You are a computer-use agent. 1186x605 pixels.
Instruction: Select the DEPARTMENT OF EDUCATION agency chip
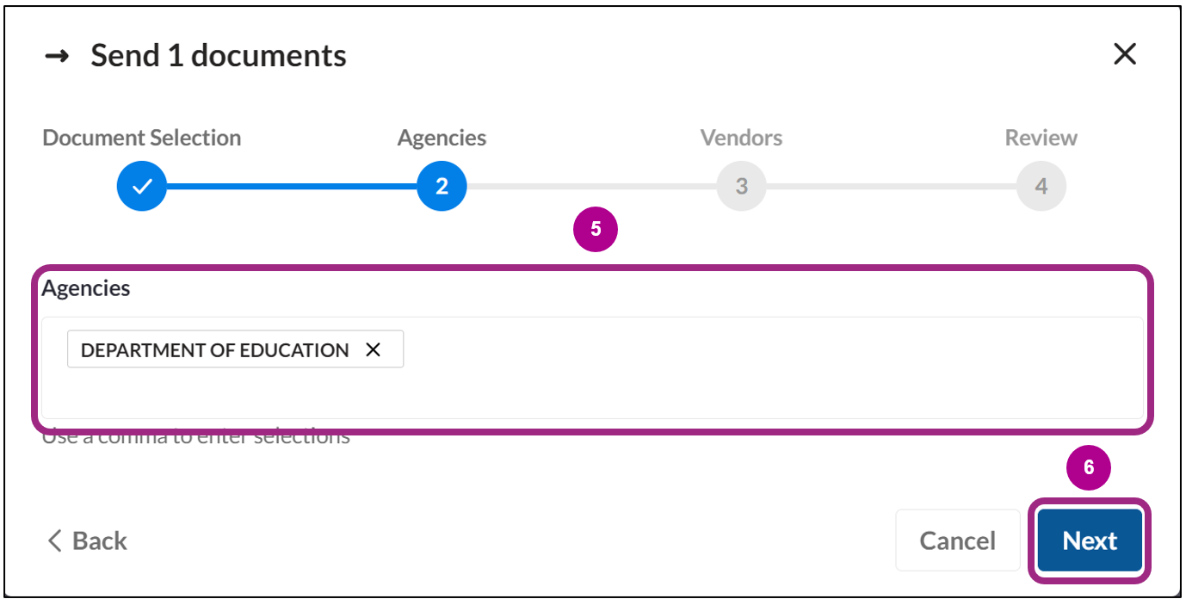click(213, 349)
